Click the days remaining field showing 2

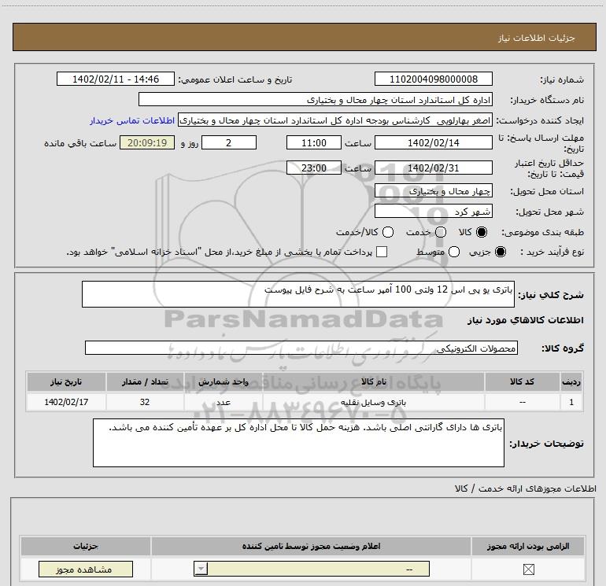pos(229,142)
